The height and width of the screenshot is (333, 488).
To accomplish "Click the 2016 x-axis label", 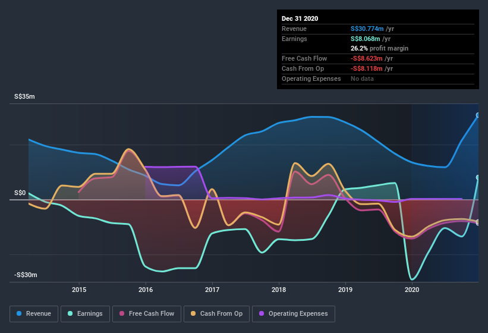I will click(146, 290).
